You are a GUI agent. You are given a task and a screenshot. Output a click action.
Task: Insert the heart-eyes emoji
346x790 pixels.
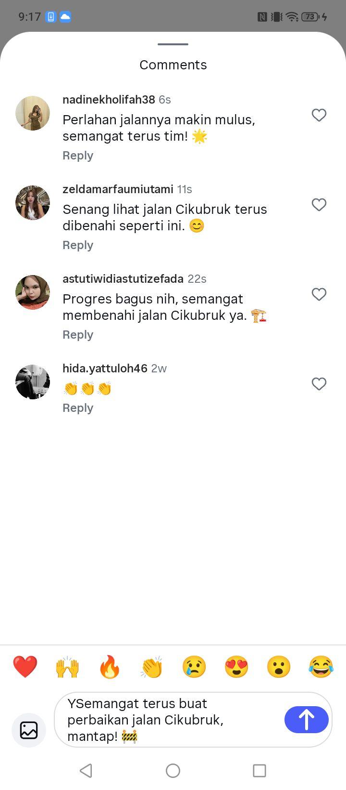pyautogui.click(x=236, y=667)
